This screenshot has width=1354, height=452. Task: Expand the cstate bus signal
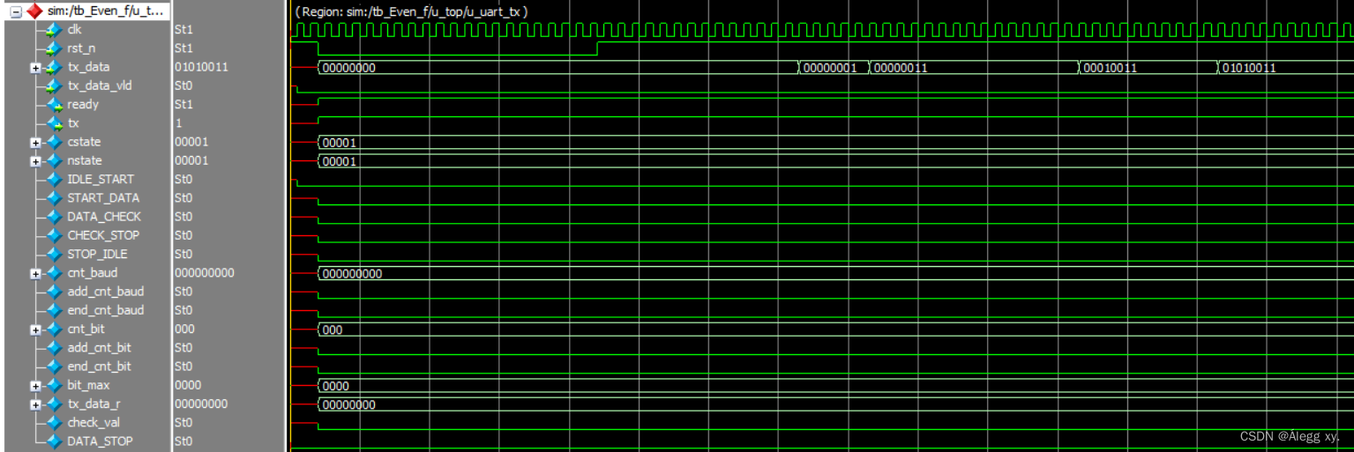point(35,143)
